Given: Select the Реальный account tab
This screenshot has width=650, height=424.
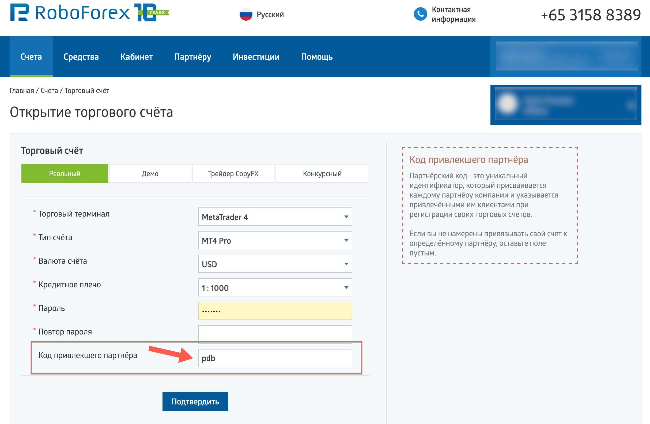Looking at the screenshot, I should click(x=65, y=174).
